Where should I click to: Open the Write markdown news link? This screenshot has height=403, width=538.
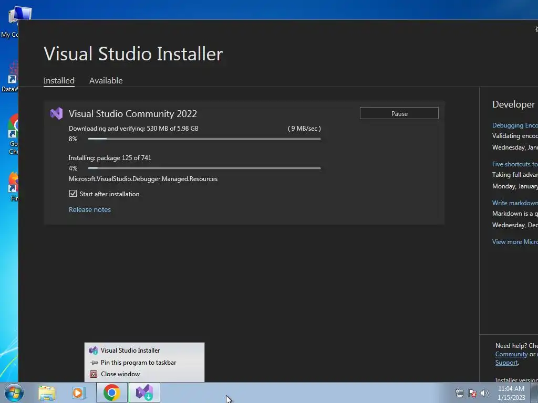(515, 203)
